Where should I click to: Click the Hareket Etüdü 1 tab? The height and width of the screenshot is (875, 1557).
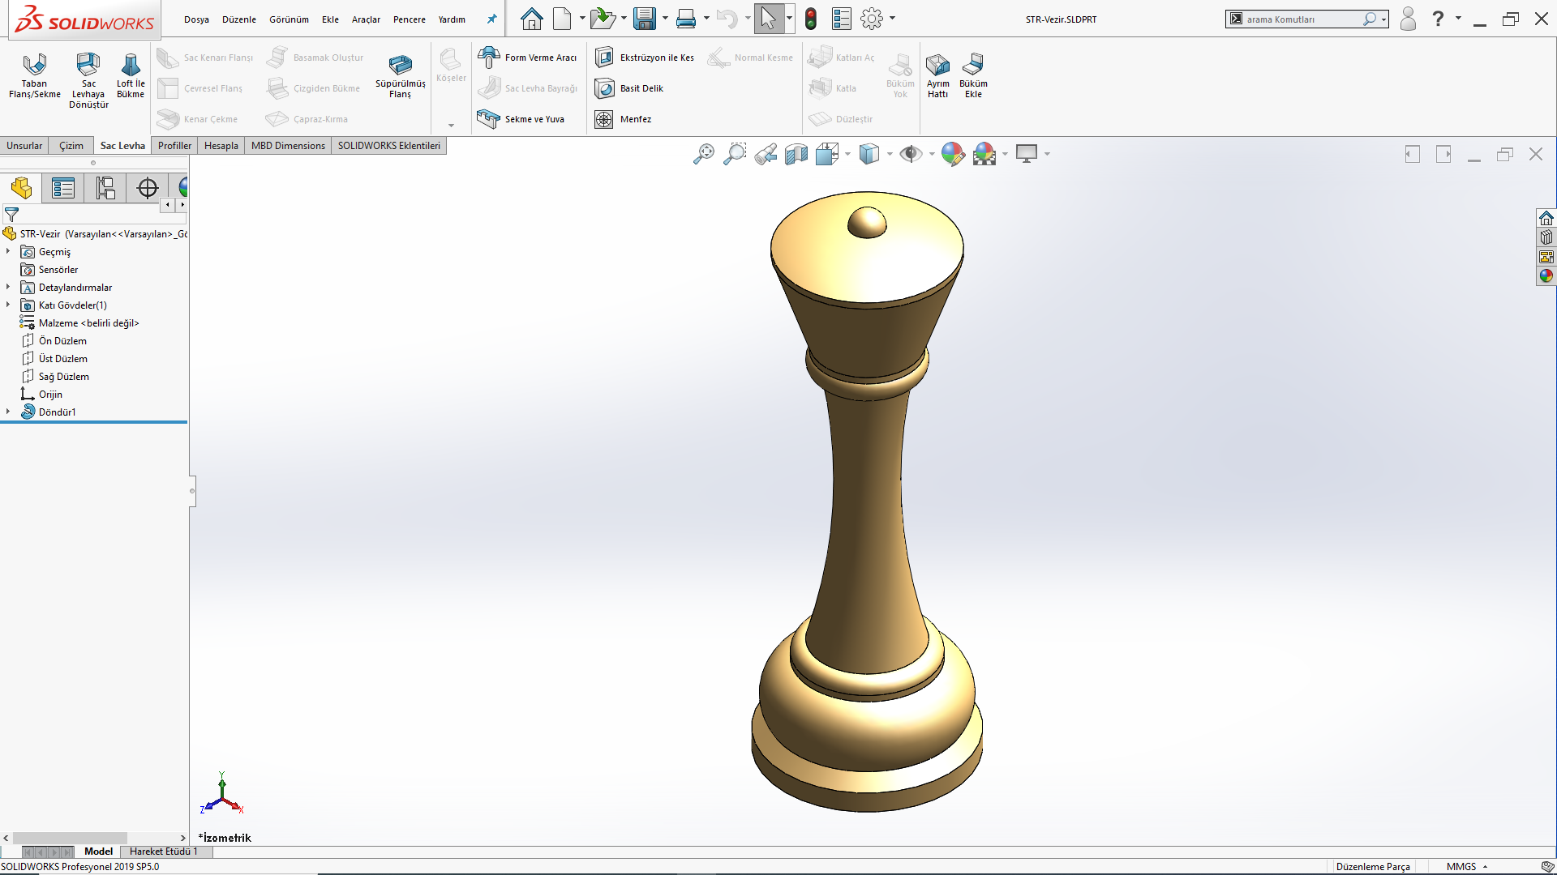(163, 852)
